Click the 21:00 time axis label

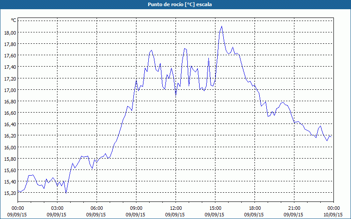click(294, 208)
